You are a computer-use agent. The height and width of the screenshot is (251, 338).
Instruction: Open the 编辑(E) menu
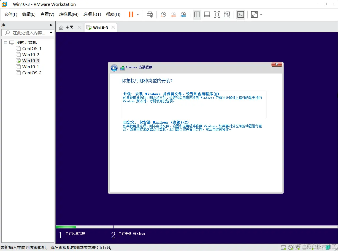tap(29, 14)
